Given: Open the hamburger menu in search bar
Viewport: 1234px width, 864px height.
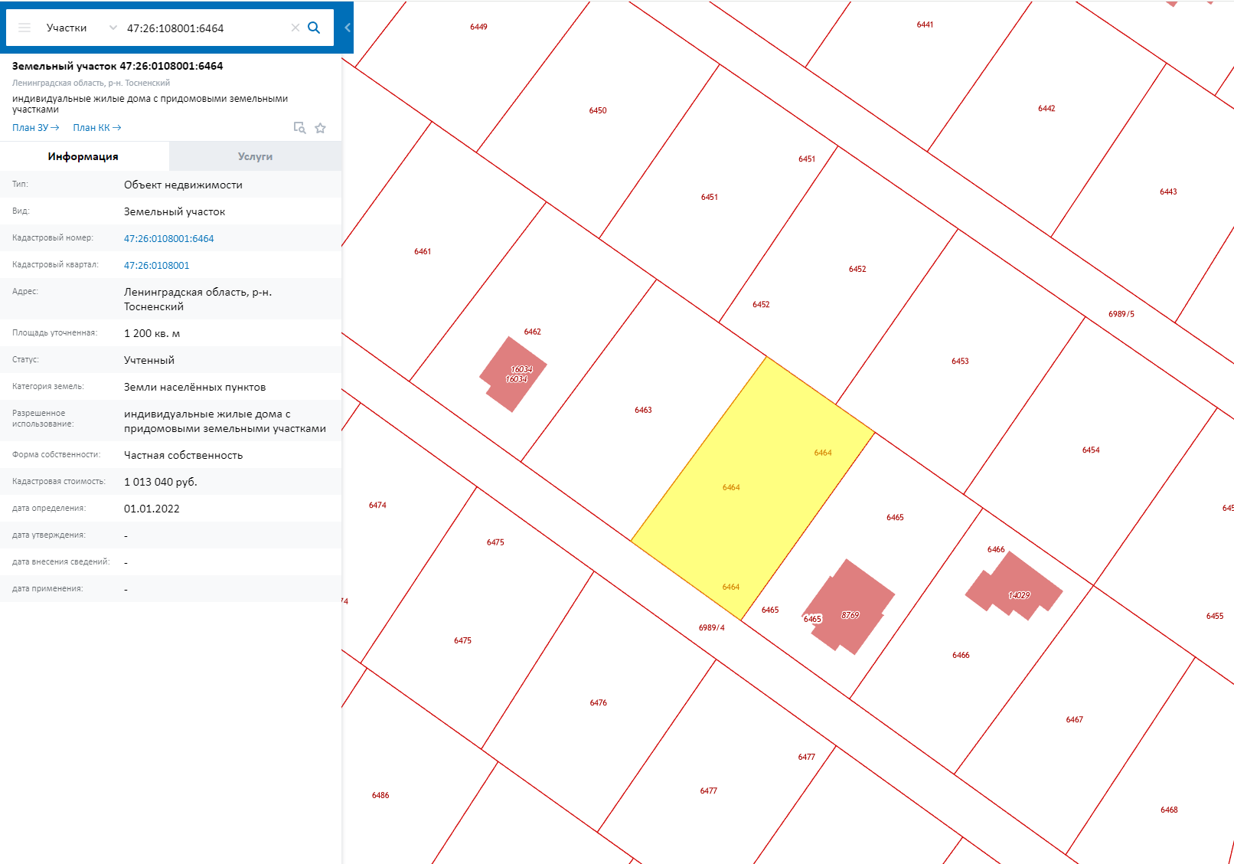Looking at the screenshot, I should [x=24, y=28].
